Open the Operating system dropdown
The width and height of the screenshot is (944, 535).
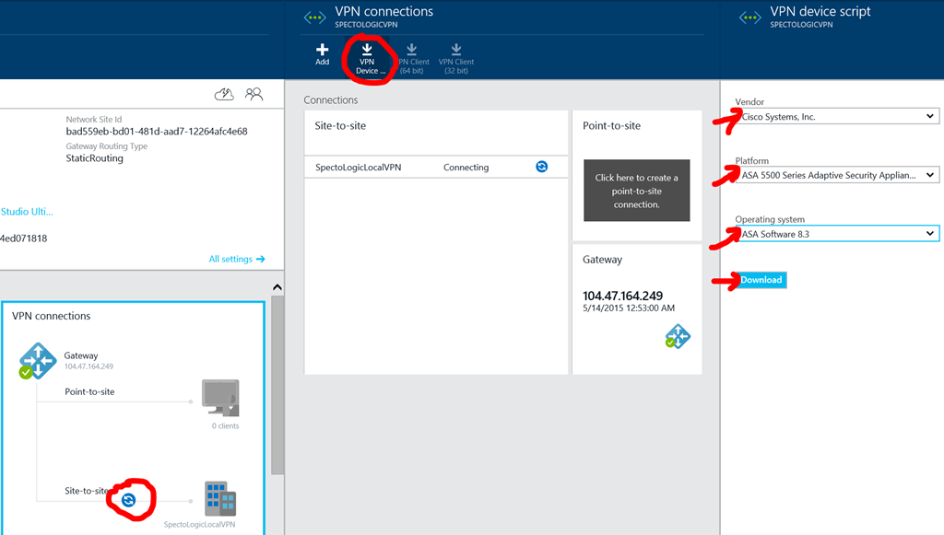[836, 234]
